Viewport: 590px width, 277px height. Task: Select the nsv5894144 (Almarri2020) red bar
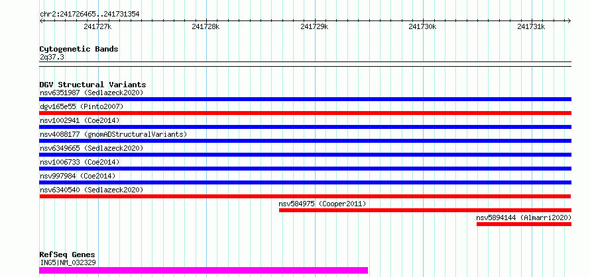[524, 224]
